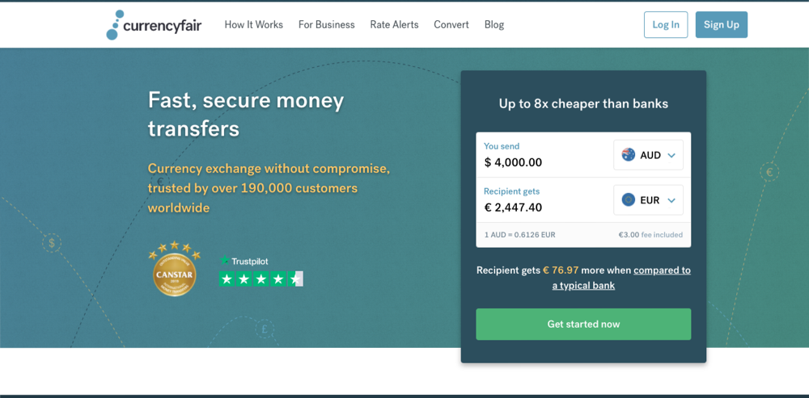Click the CurrencyFair logo icon
Screen dimensions: 809x398
(x=116, y=25)
